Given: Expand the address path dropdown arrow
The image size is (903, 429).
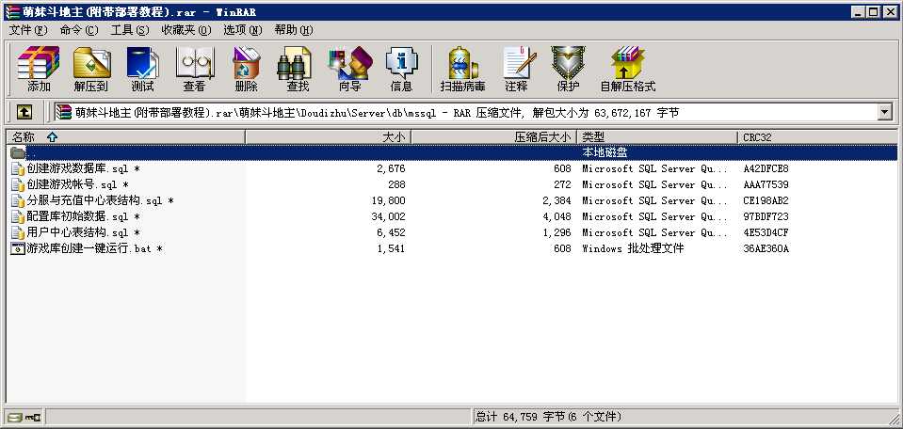Looking at the screenshot, I should tap(885, 112).
